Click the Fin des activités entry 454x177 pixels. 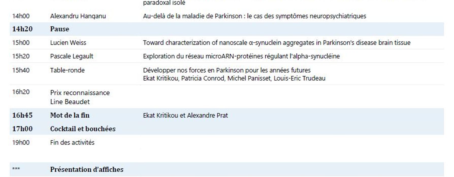click(x=72, y=143)
